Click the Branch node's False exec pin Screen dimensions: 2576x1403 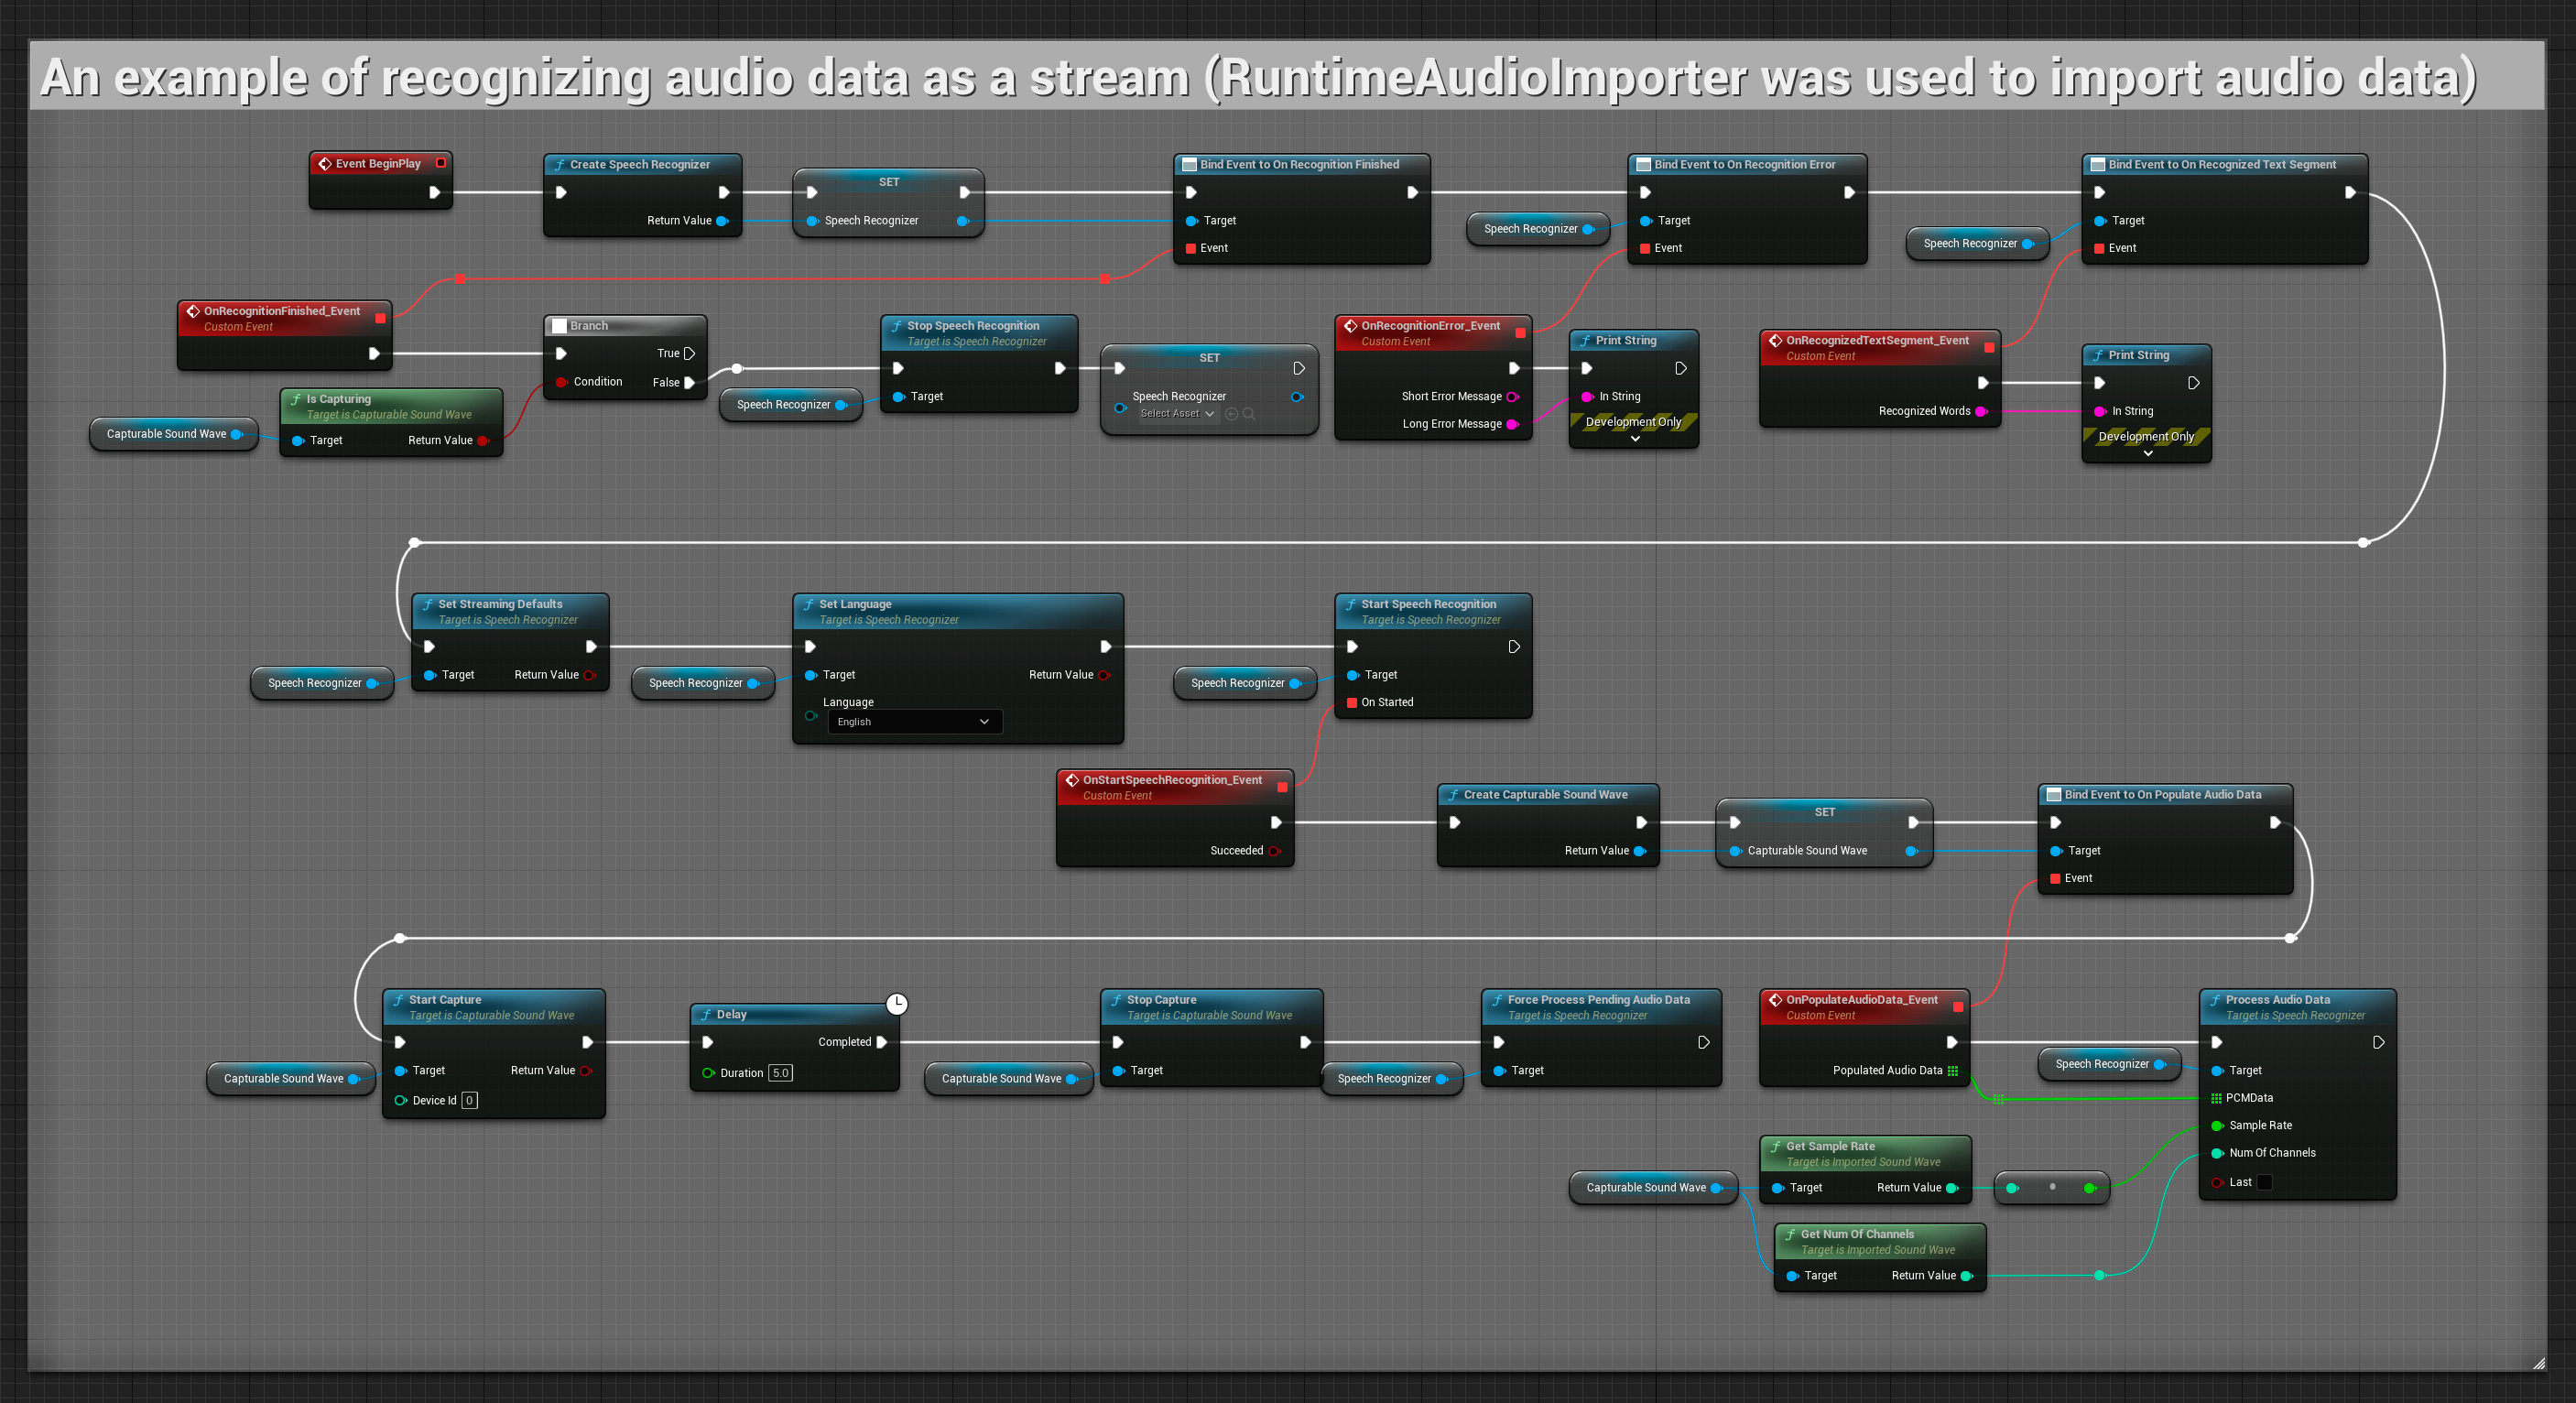689,382
